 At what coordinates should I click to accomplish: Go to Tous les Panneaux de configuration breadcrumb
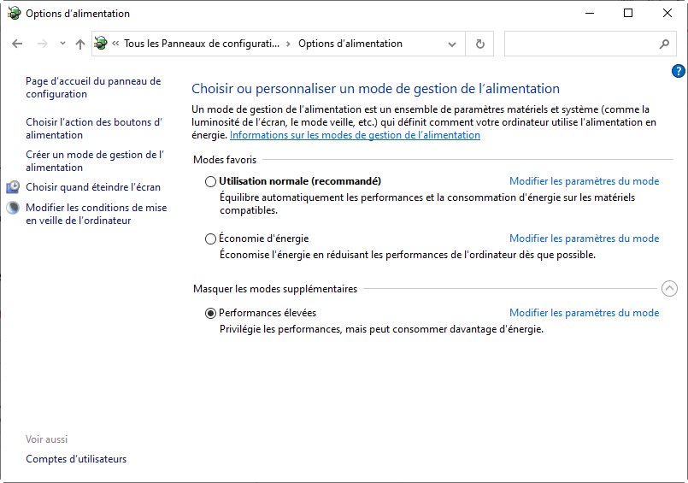pos(201,44)
